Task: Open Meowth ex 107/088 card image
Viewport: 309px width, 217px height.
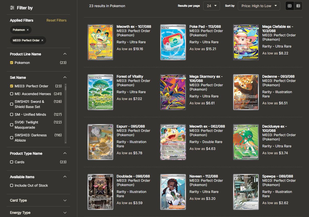Action: [100, 42]
